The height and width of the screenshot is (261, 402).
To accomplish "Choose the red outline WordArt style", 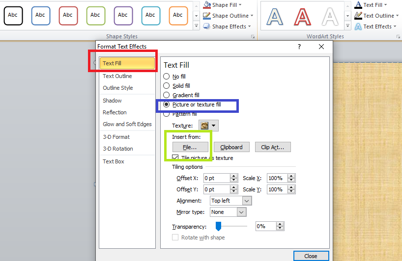I will click(x=302, y=17).
